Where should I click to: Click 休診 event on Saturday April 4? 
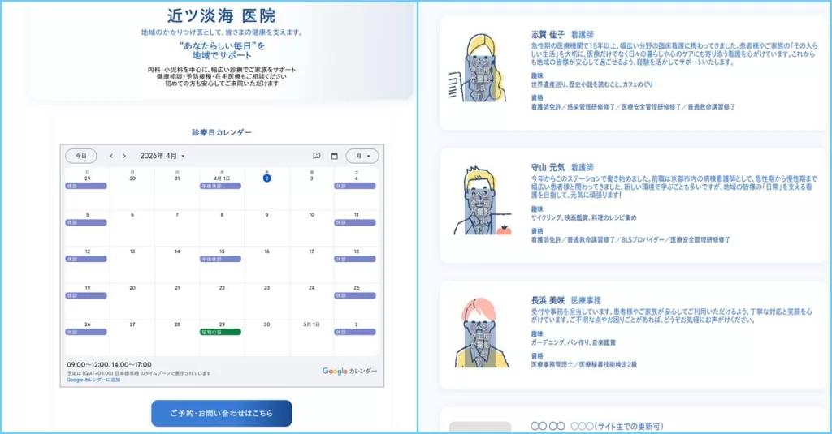(356, 186)
